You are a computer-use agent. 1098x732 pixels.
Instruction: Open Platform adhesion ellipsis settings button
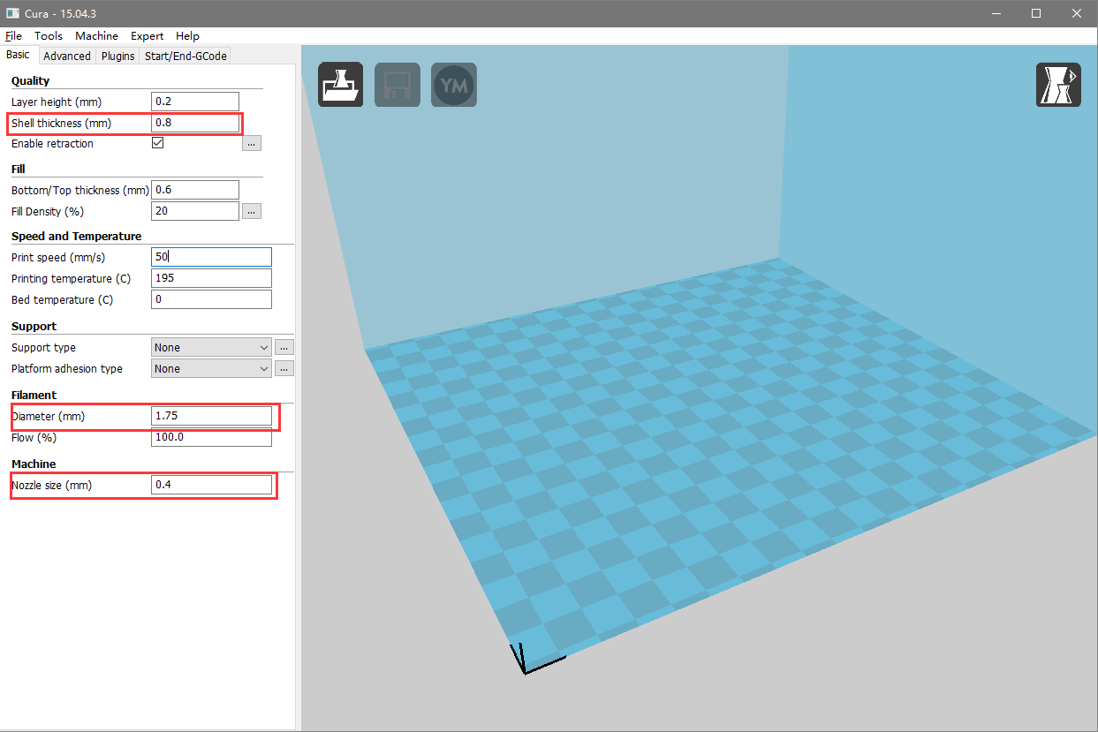point(284,369)
